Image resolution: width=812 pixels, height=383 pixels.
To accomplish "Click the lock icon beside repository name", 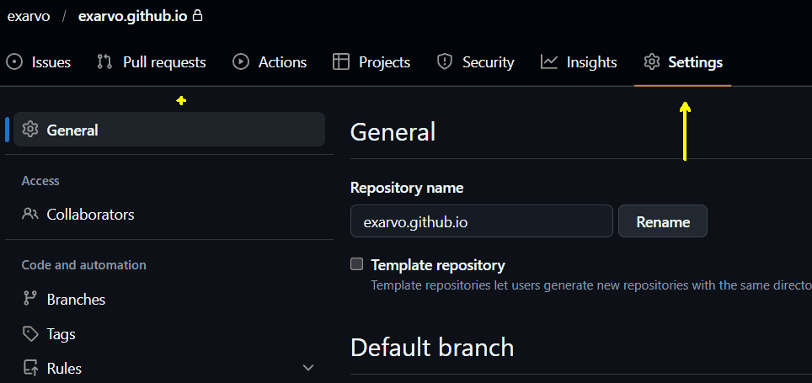I will click(197, 16).
